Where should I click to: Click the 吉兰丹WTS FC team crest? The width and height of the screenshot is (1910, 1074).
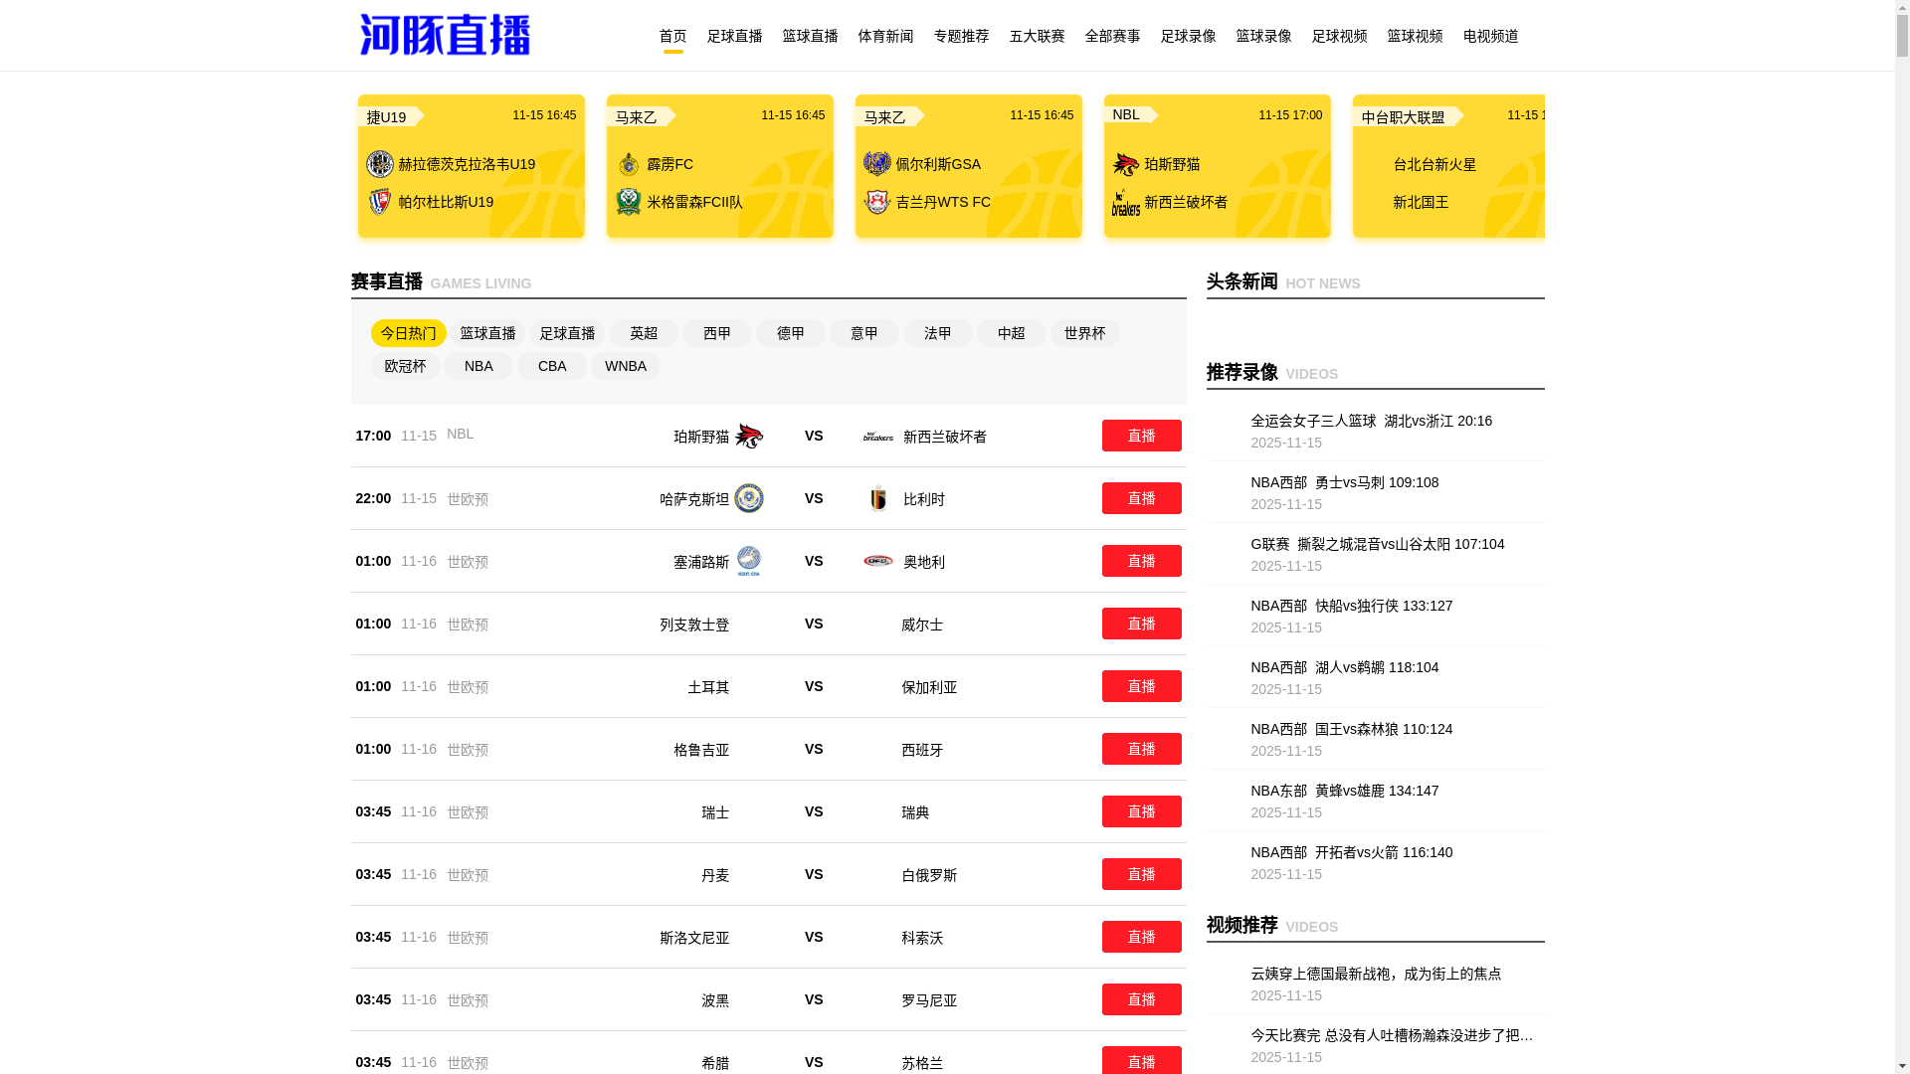(876, 202)
